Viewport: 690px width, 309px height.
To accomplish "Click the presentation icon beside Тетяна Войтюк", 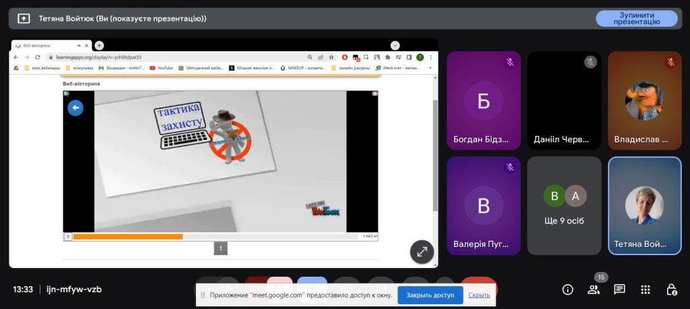I will click(24, 19).
